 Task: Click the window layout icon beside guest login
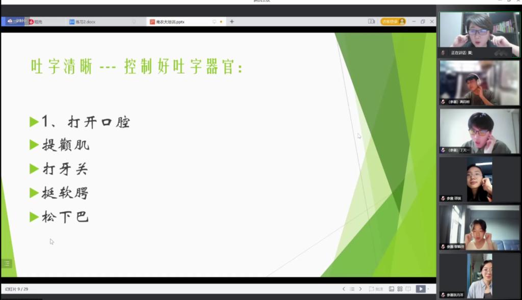pyautogui.click(x=371, y=21)
